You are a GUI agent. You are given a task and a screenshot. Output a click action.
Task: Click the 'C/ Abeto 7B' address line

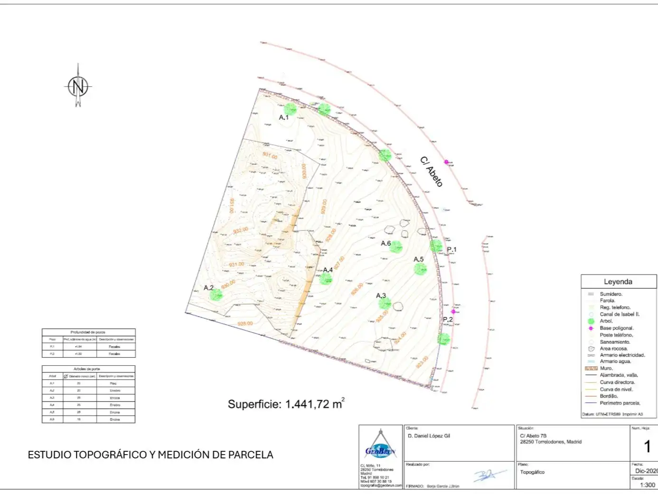point(533,436)
